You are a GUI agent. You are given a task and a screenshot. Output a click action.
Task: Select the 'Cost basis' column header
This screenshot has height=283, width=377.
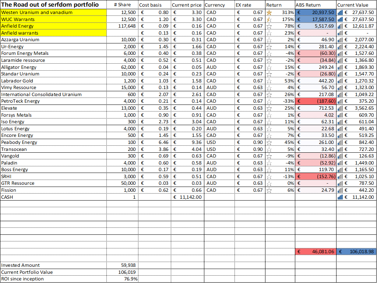[155, 5]
